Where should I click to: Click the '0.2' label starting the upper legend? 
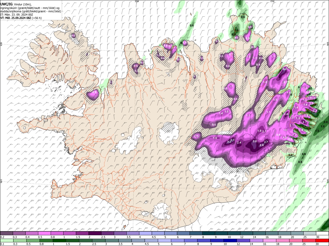pyautogui.click(x=2, y=237)
